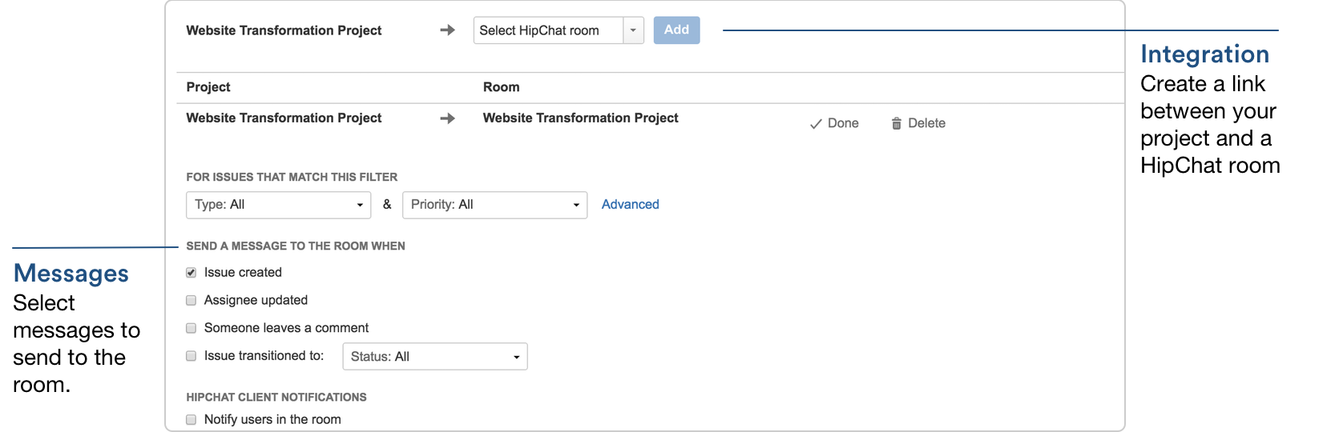The width and height of the screenshot is (1339, 432).
Task: Click the Room column header
Action: tap(501, 87)
